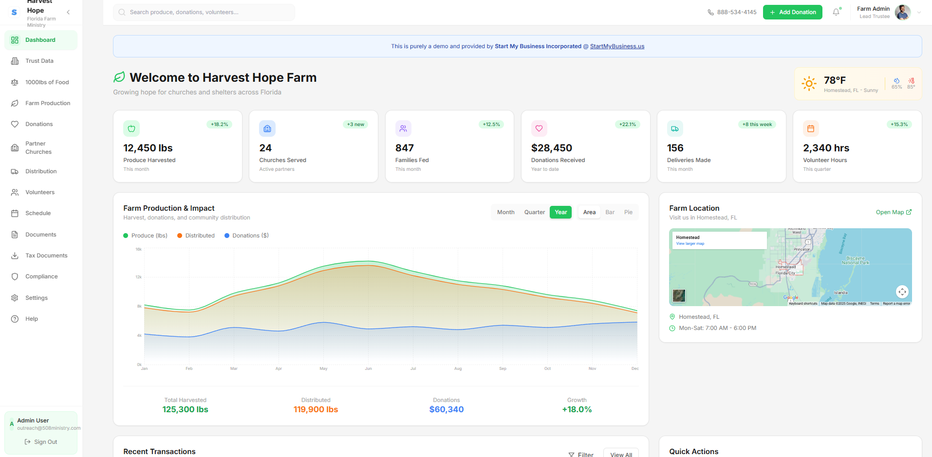Click the Harvest Hope logo icon
Screen dimensions: 932x457
[x=14, y=12]
